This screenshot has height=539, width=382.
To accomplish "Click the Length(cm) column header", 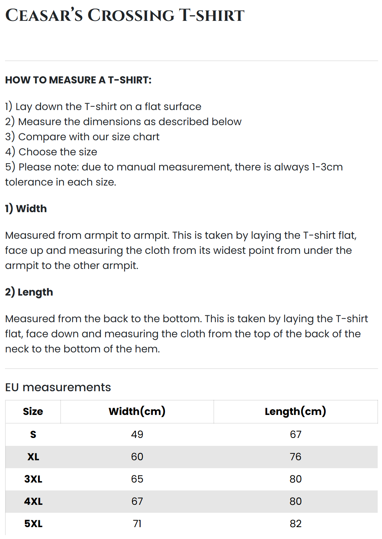I will tap(295, 411).
